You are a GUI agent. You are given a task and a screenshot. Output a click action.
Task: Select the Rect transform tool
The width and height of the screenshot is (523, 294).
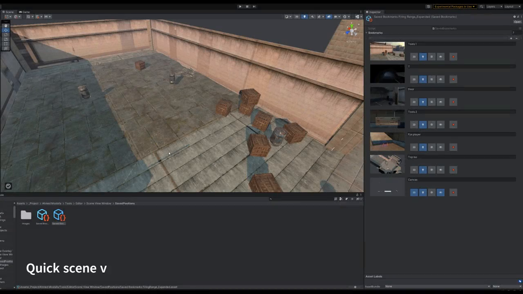click(x=6, y=44)
